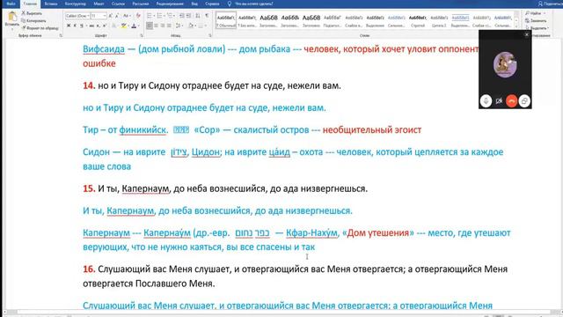Image resolution: width=563 pixels, height=317 pixels.
Task: Click the caller avatar in the call window
Action: tap(505, 64)
